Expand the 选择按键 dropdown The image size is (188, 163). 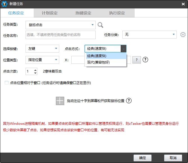point(42,49)
